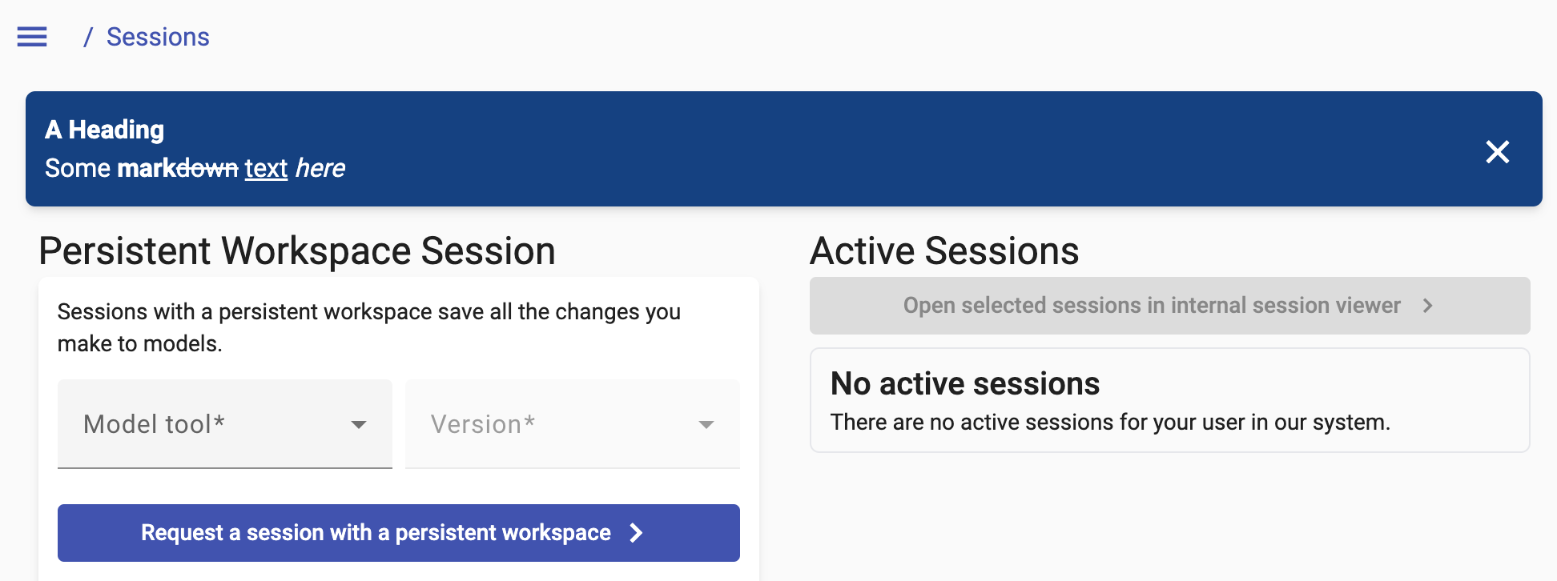Go to the Sessions breadcrumb
This screenshot has height=581, width=1557.
[x=158, y=37]
